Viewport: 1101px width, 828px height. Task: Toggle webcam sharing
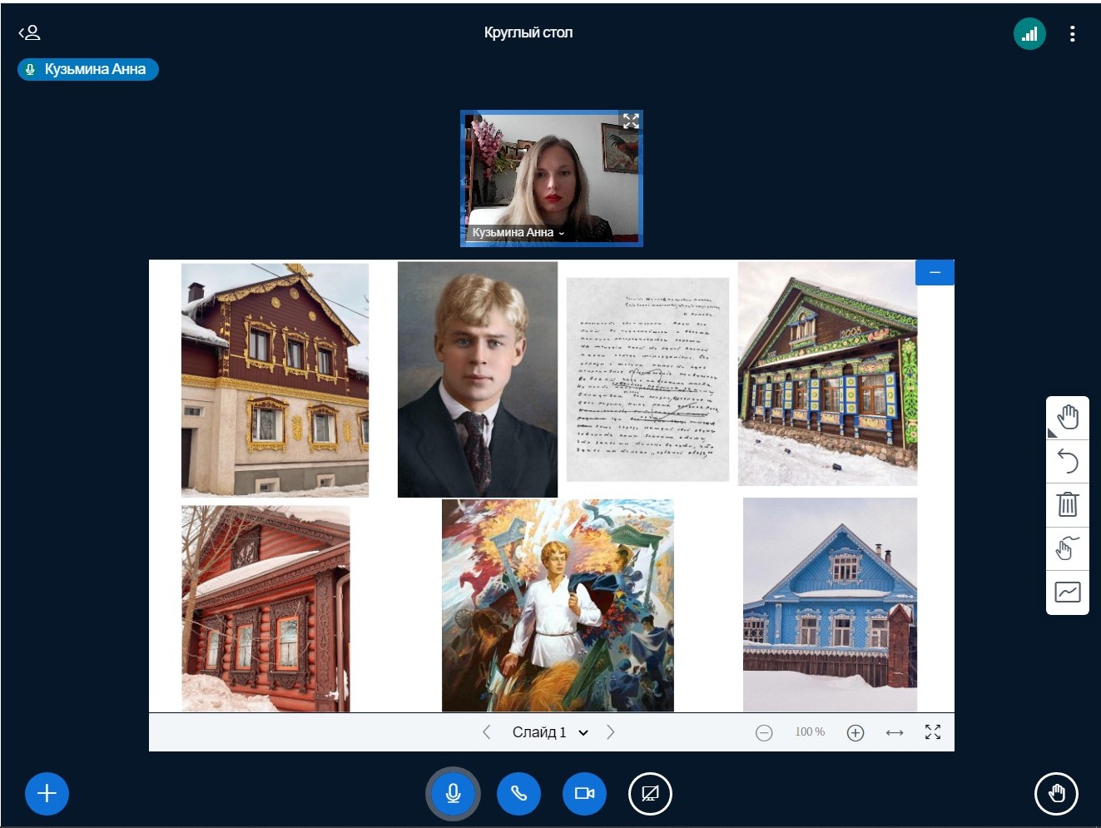(x=584, y=794)
